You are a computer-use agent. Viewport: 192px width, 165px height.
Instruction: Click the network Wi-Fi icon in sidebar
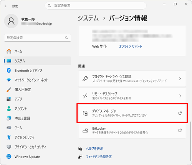[x=9, y=80]
